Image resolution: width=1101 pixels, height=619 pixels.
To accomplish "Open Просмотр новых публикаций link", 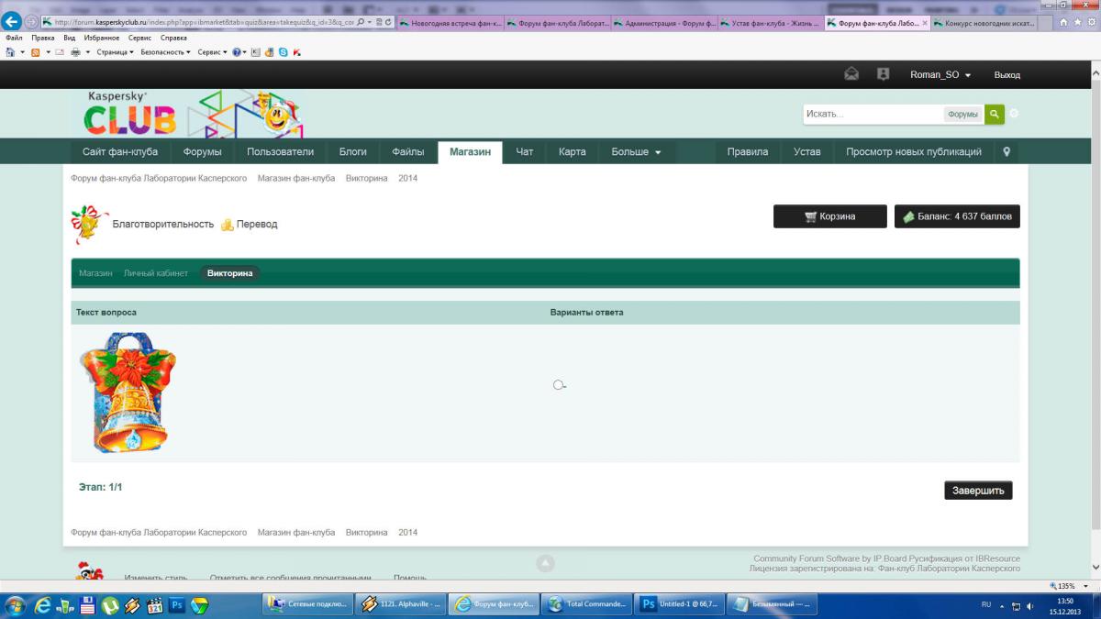I will coord(914,152).
